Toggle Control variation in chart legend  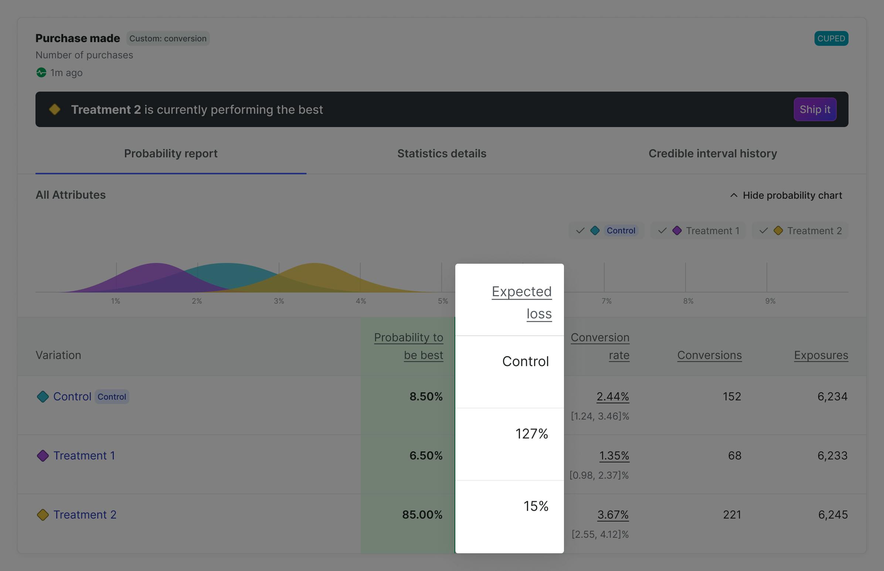[x=606, y=230]
